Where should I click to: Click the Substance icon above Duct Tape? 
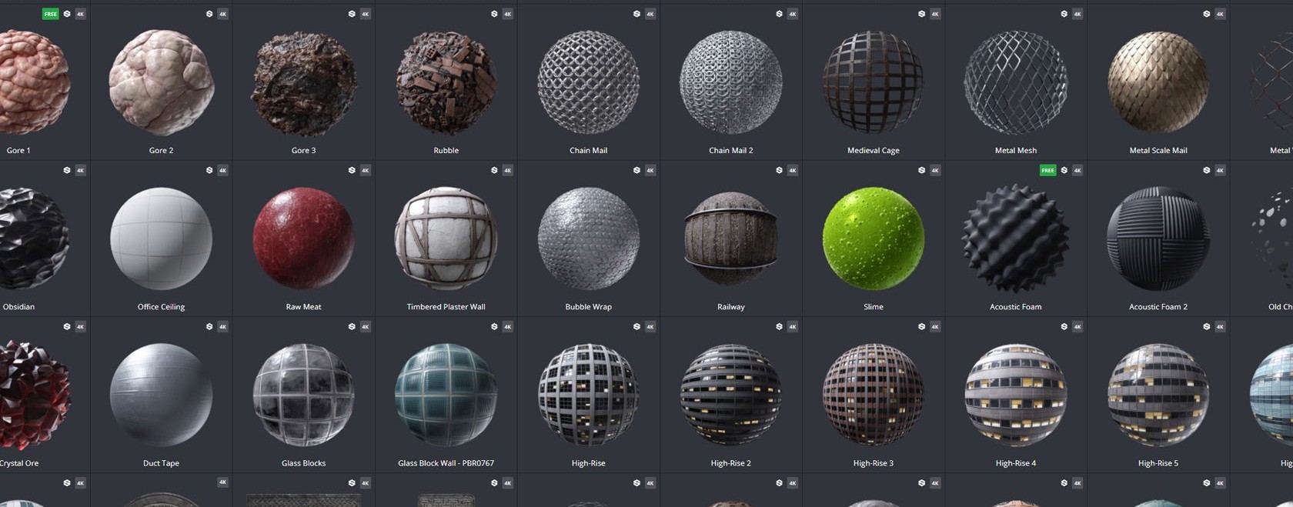[209, 326]
